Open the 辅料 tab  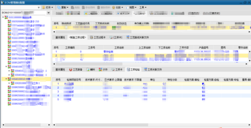(90, 70)
